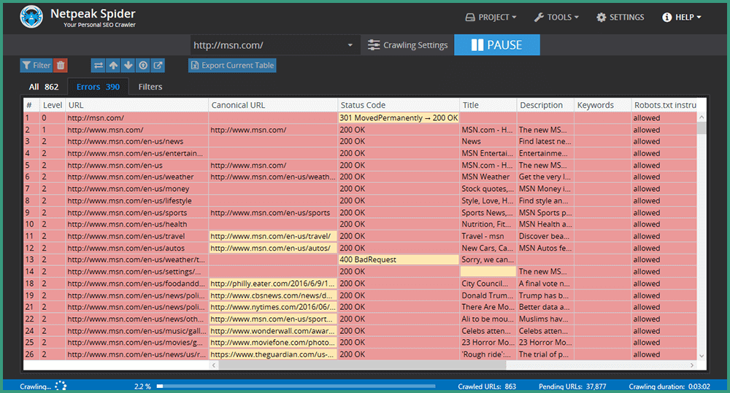Select the empty highlighted title cell in row 14
This screenshot has width=730, height=393.
click(x=488, y=272)
